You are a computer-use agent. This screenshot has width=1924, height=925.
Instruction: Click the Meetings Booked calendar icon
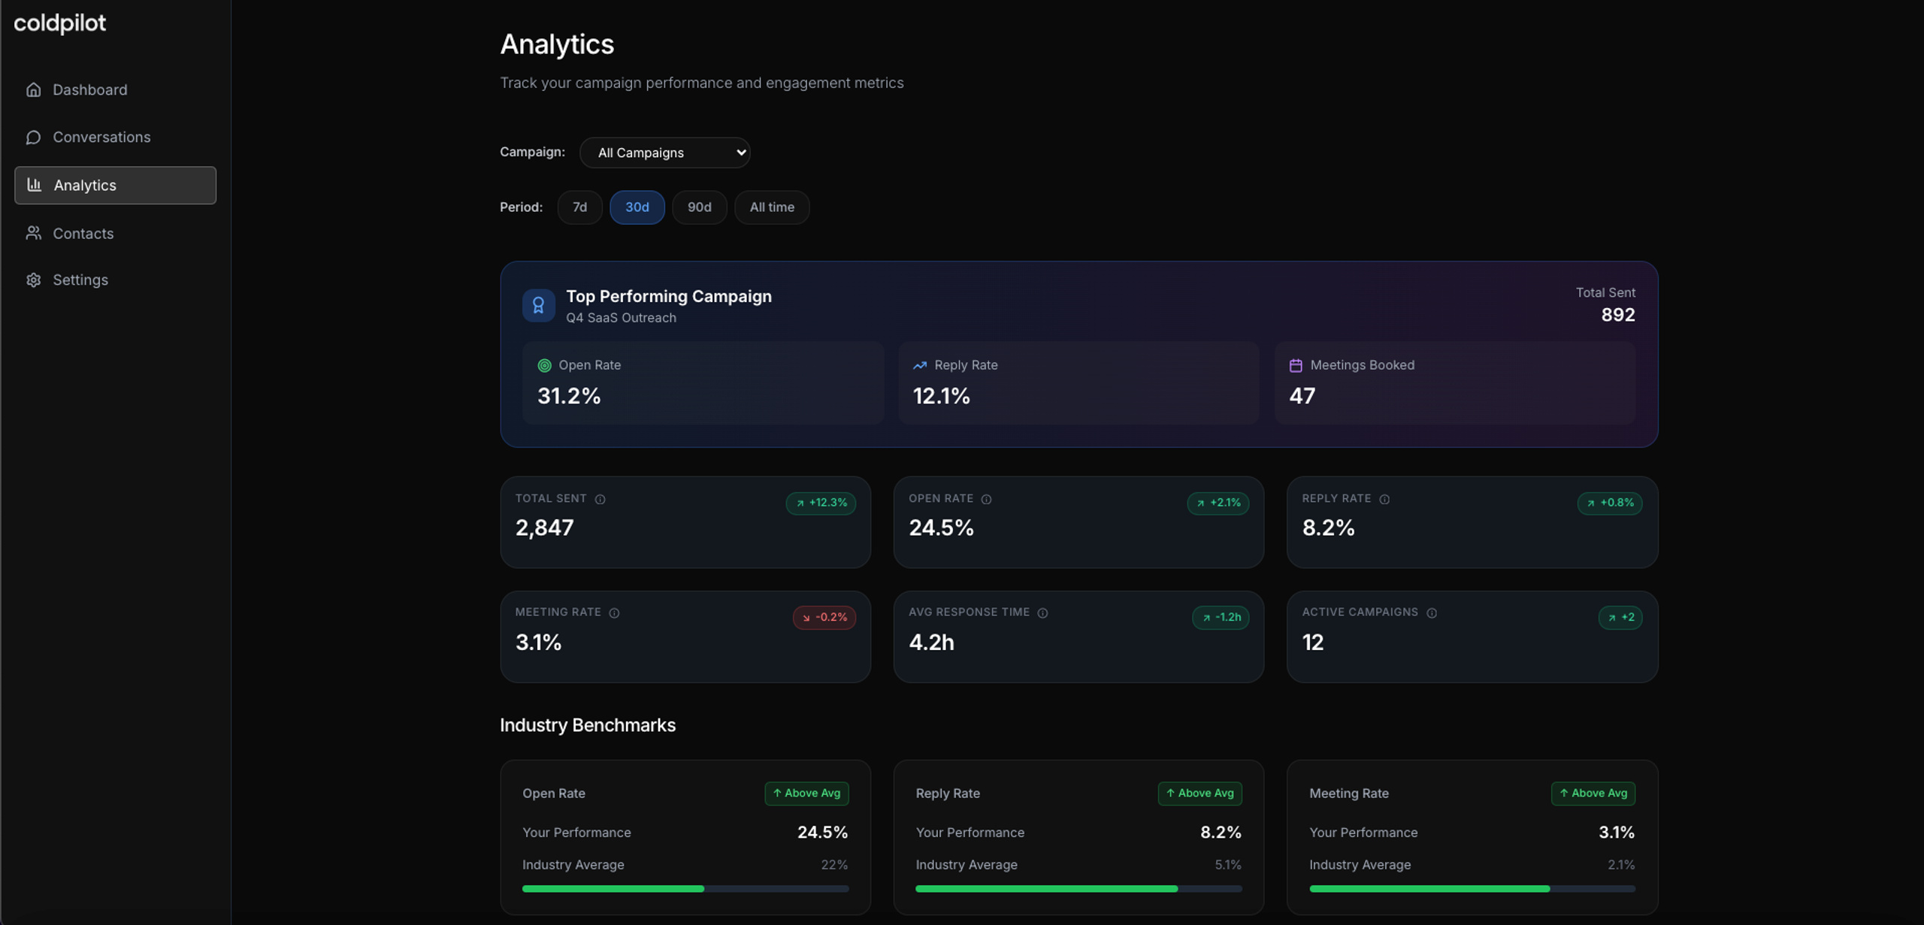click(1296, 365)
